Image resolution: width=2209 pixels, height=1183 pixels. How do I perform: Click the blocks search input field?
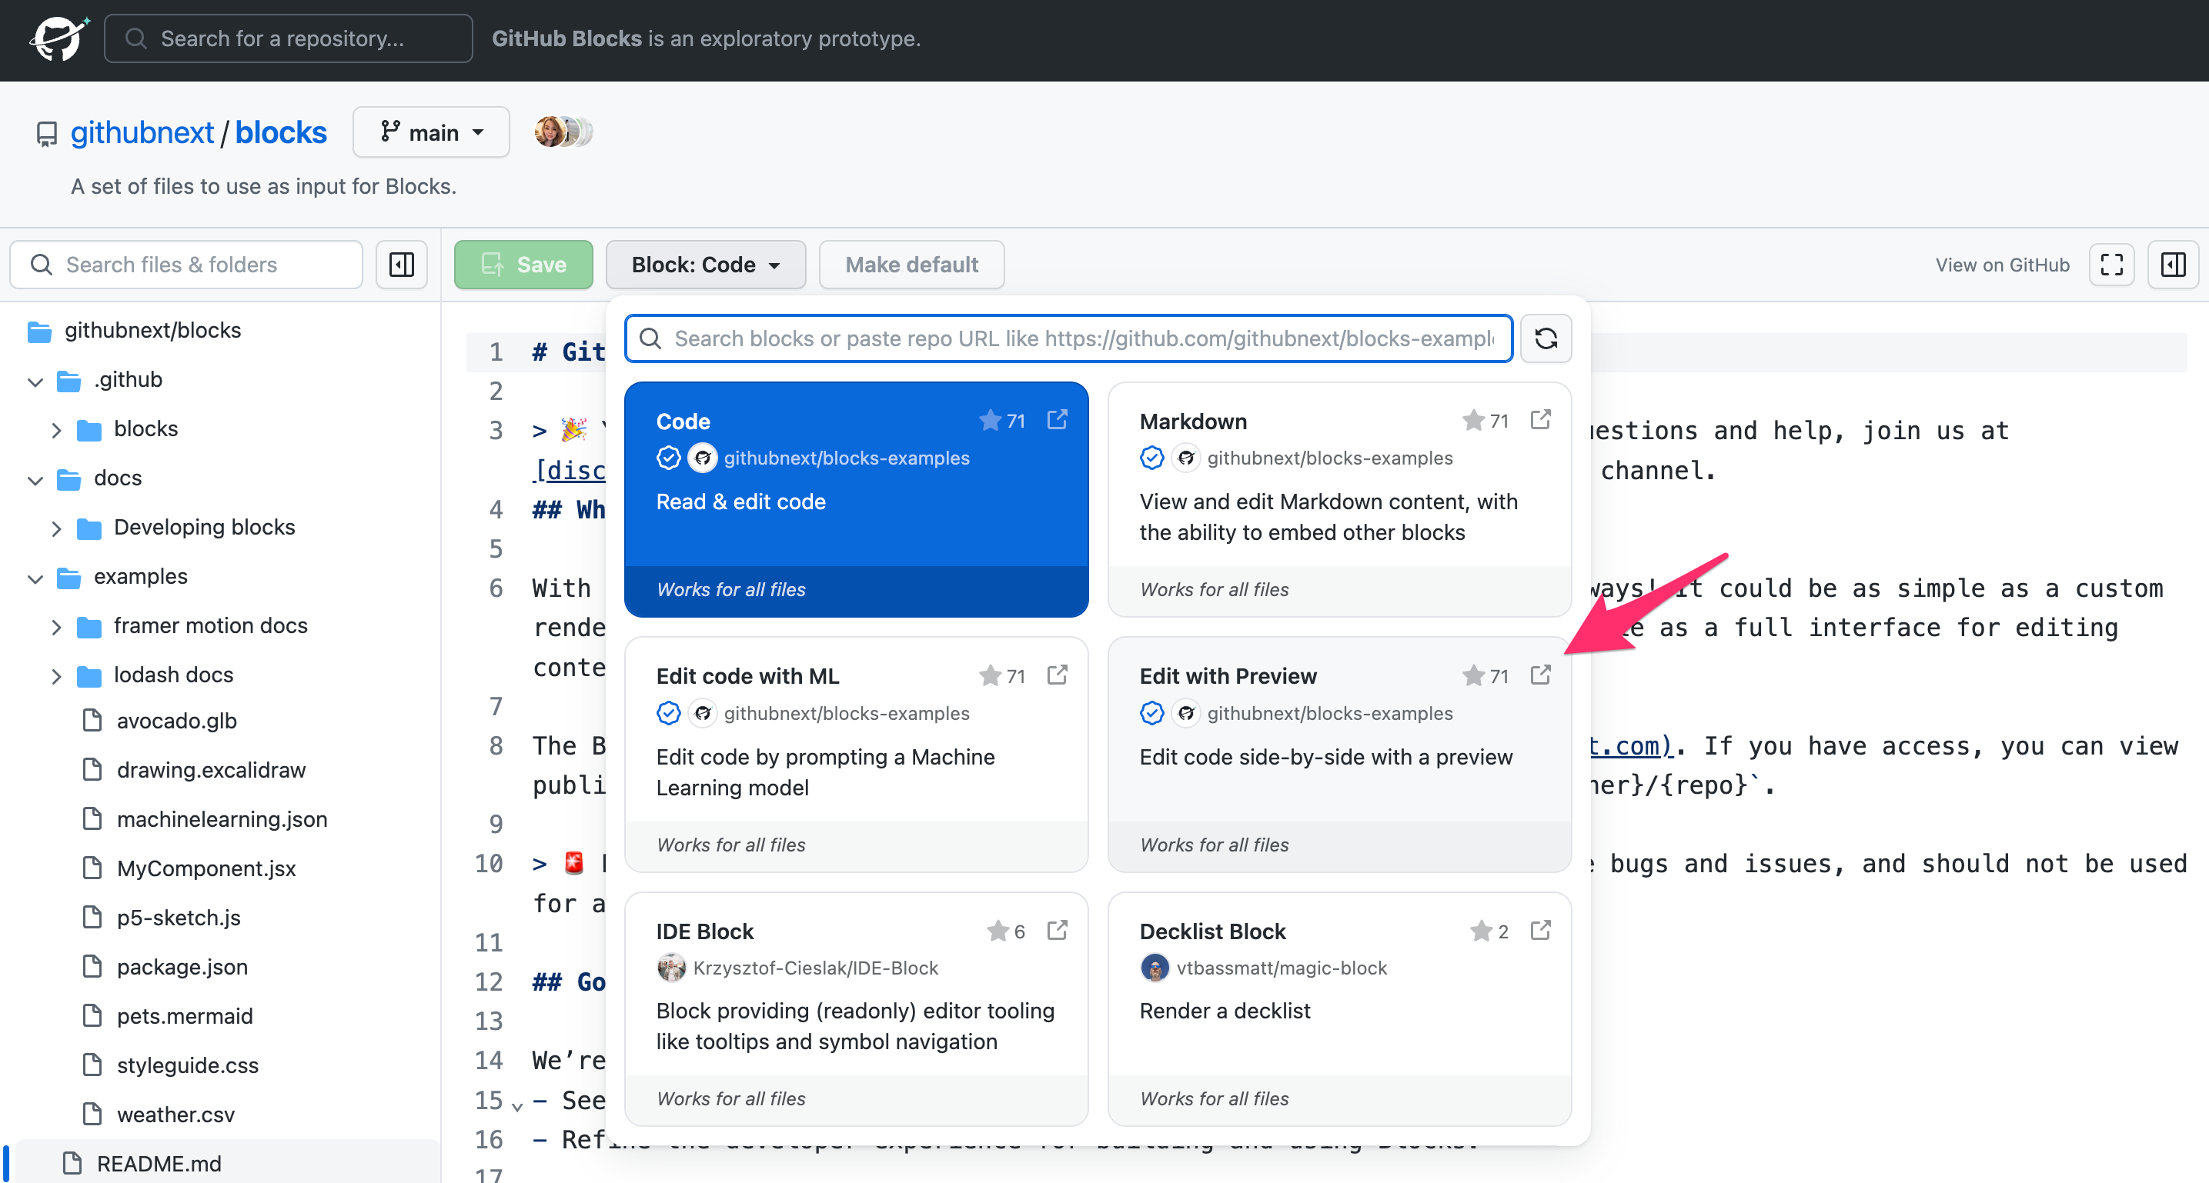1067,338
